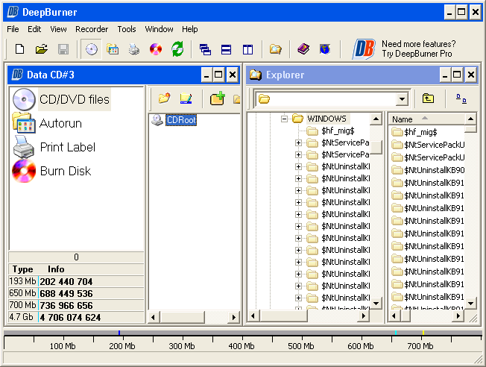Click the rename pencil icon in Data CD toolbar
486x367 pixels.
186,98
